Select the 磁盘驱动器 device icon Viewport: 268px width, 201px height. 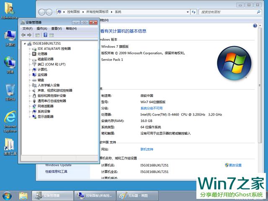pyautogui.click(x=34, y=59)
